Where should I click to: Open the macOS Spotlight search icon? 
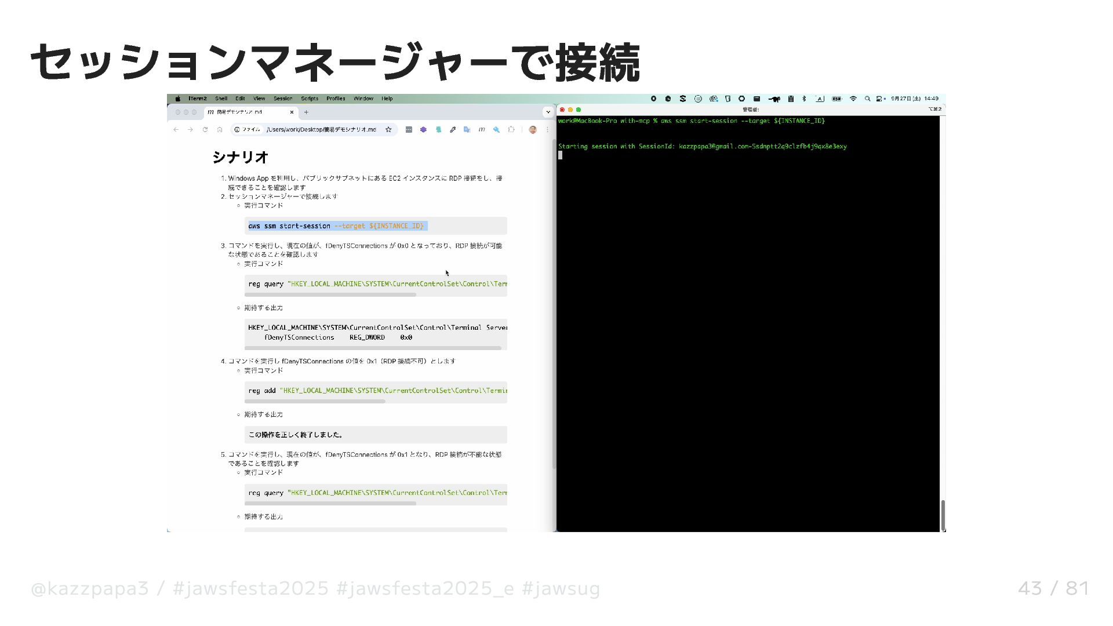[867, 99]
